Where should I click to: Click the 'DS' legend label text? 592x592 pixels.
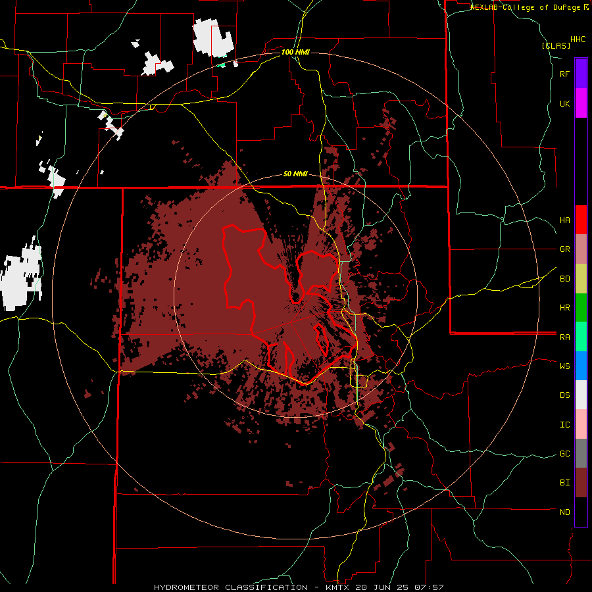pos(564,395)
